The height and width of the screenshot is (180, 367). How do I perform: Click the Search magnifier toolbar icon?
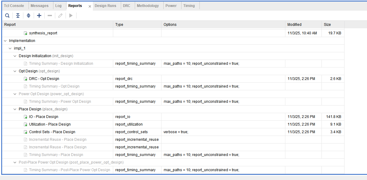tap(7, 16)
